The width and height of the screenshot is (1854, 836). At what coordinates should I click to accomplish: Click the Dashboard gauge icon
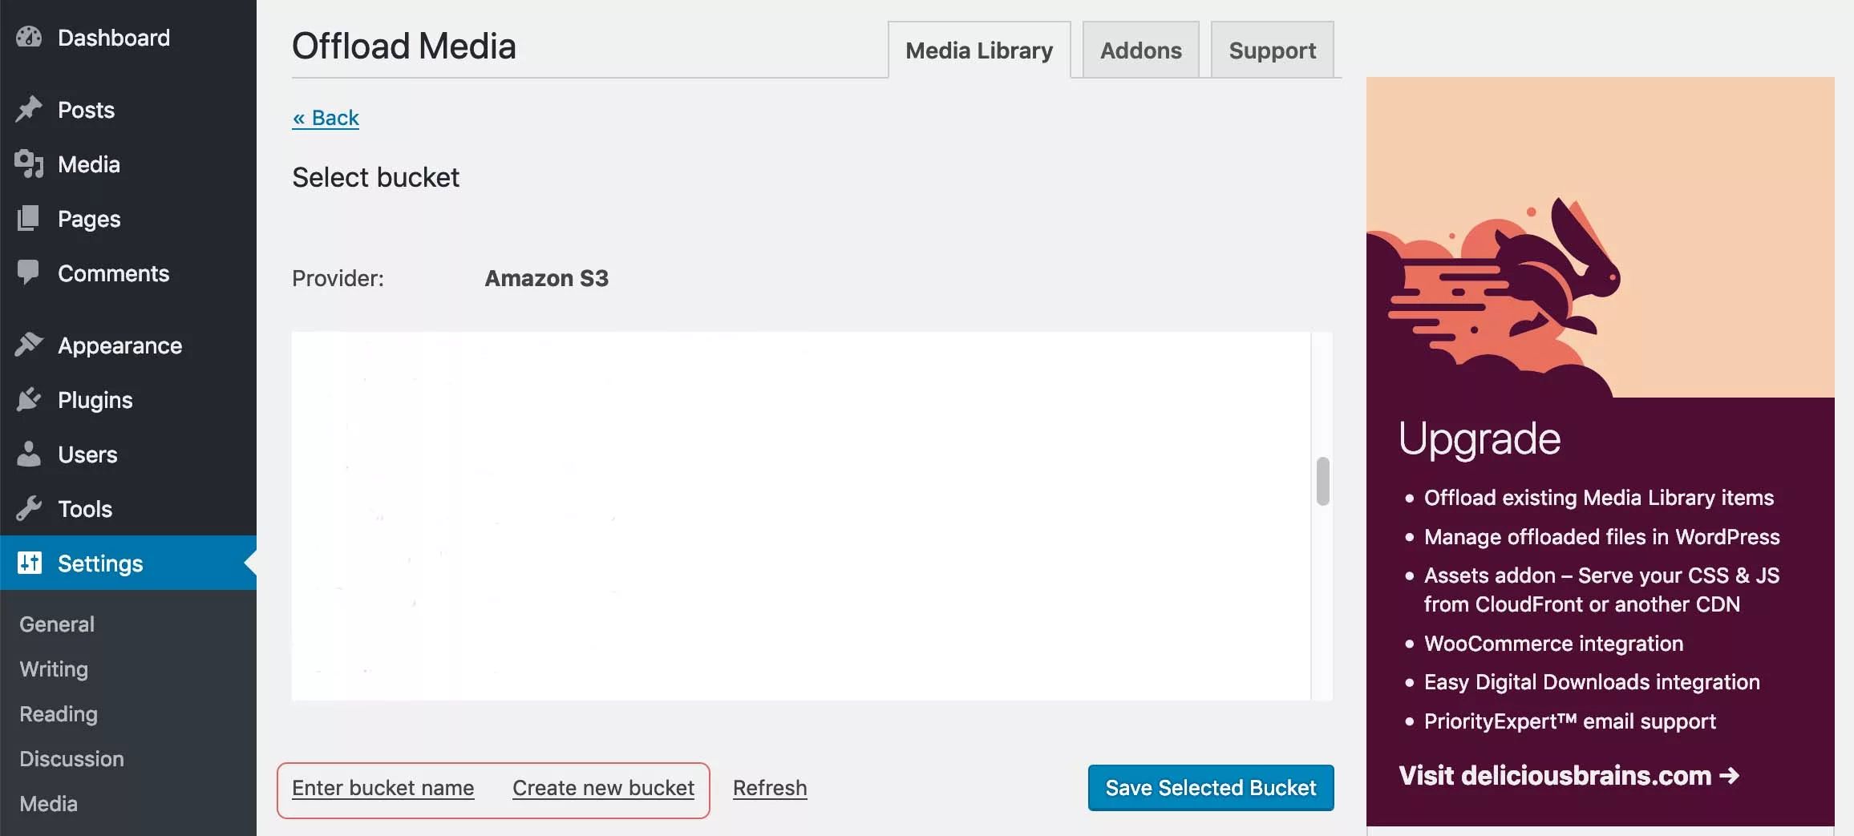tap(29, 38)
